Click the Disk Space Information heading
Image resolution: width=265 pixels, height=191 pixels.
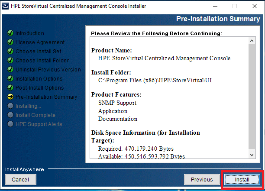[145, 136]
